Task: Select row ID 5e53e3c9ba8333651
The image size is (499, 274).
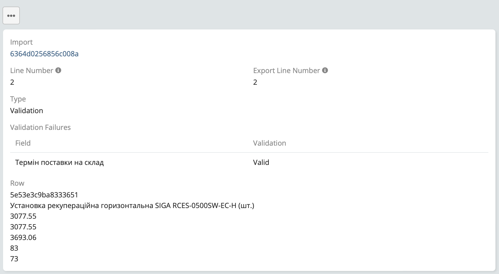Action: coord(44,195)
